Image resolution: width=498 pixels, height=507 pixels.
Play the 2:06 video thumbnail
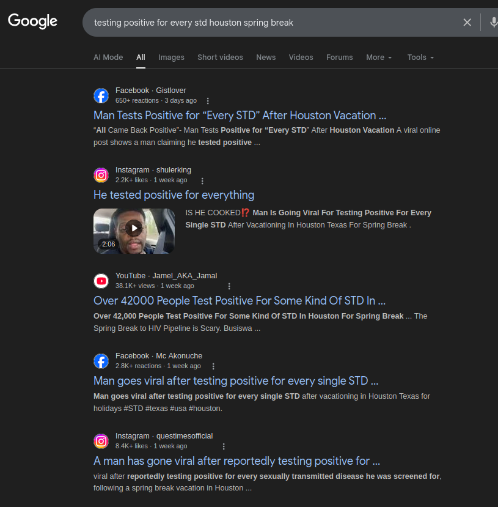point(134,231)
